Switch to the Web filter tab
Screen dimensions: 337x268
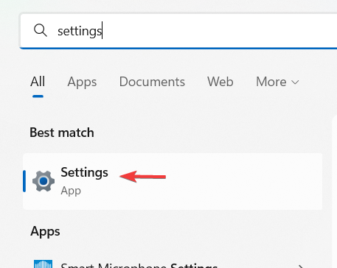(x=220, y=82)
